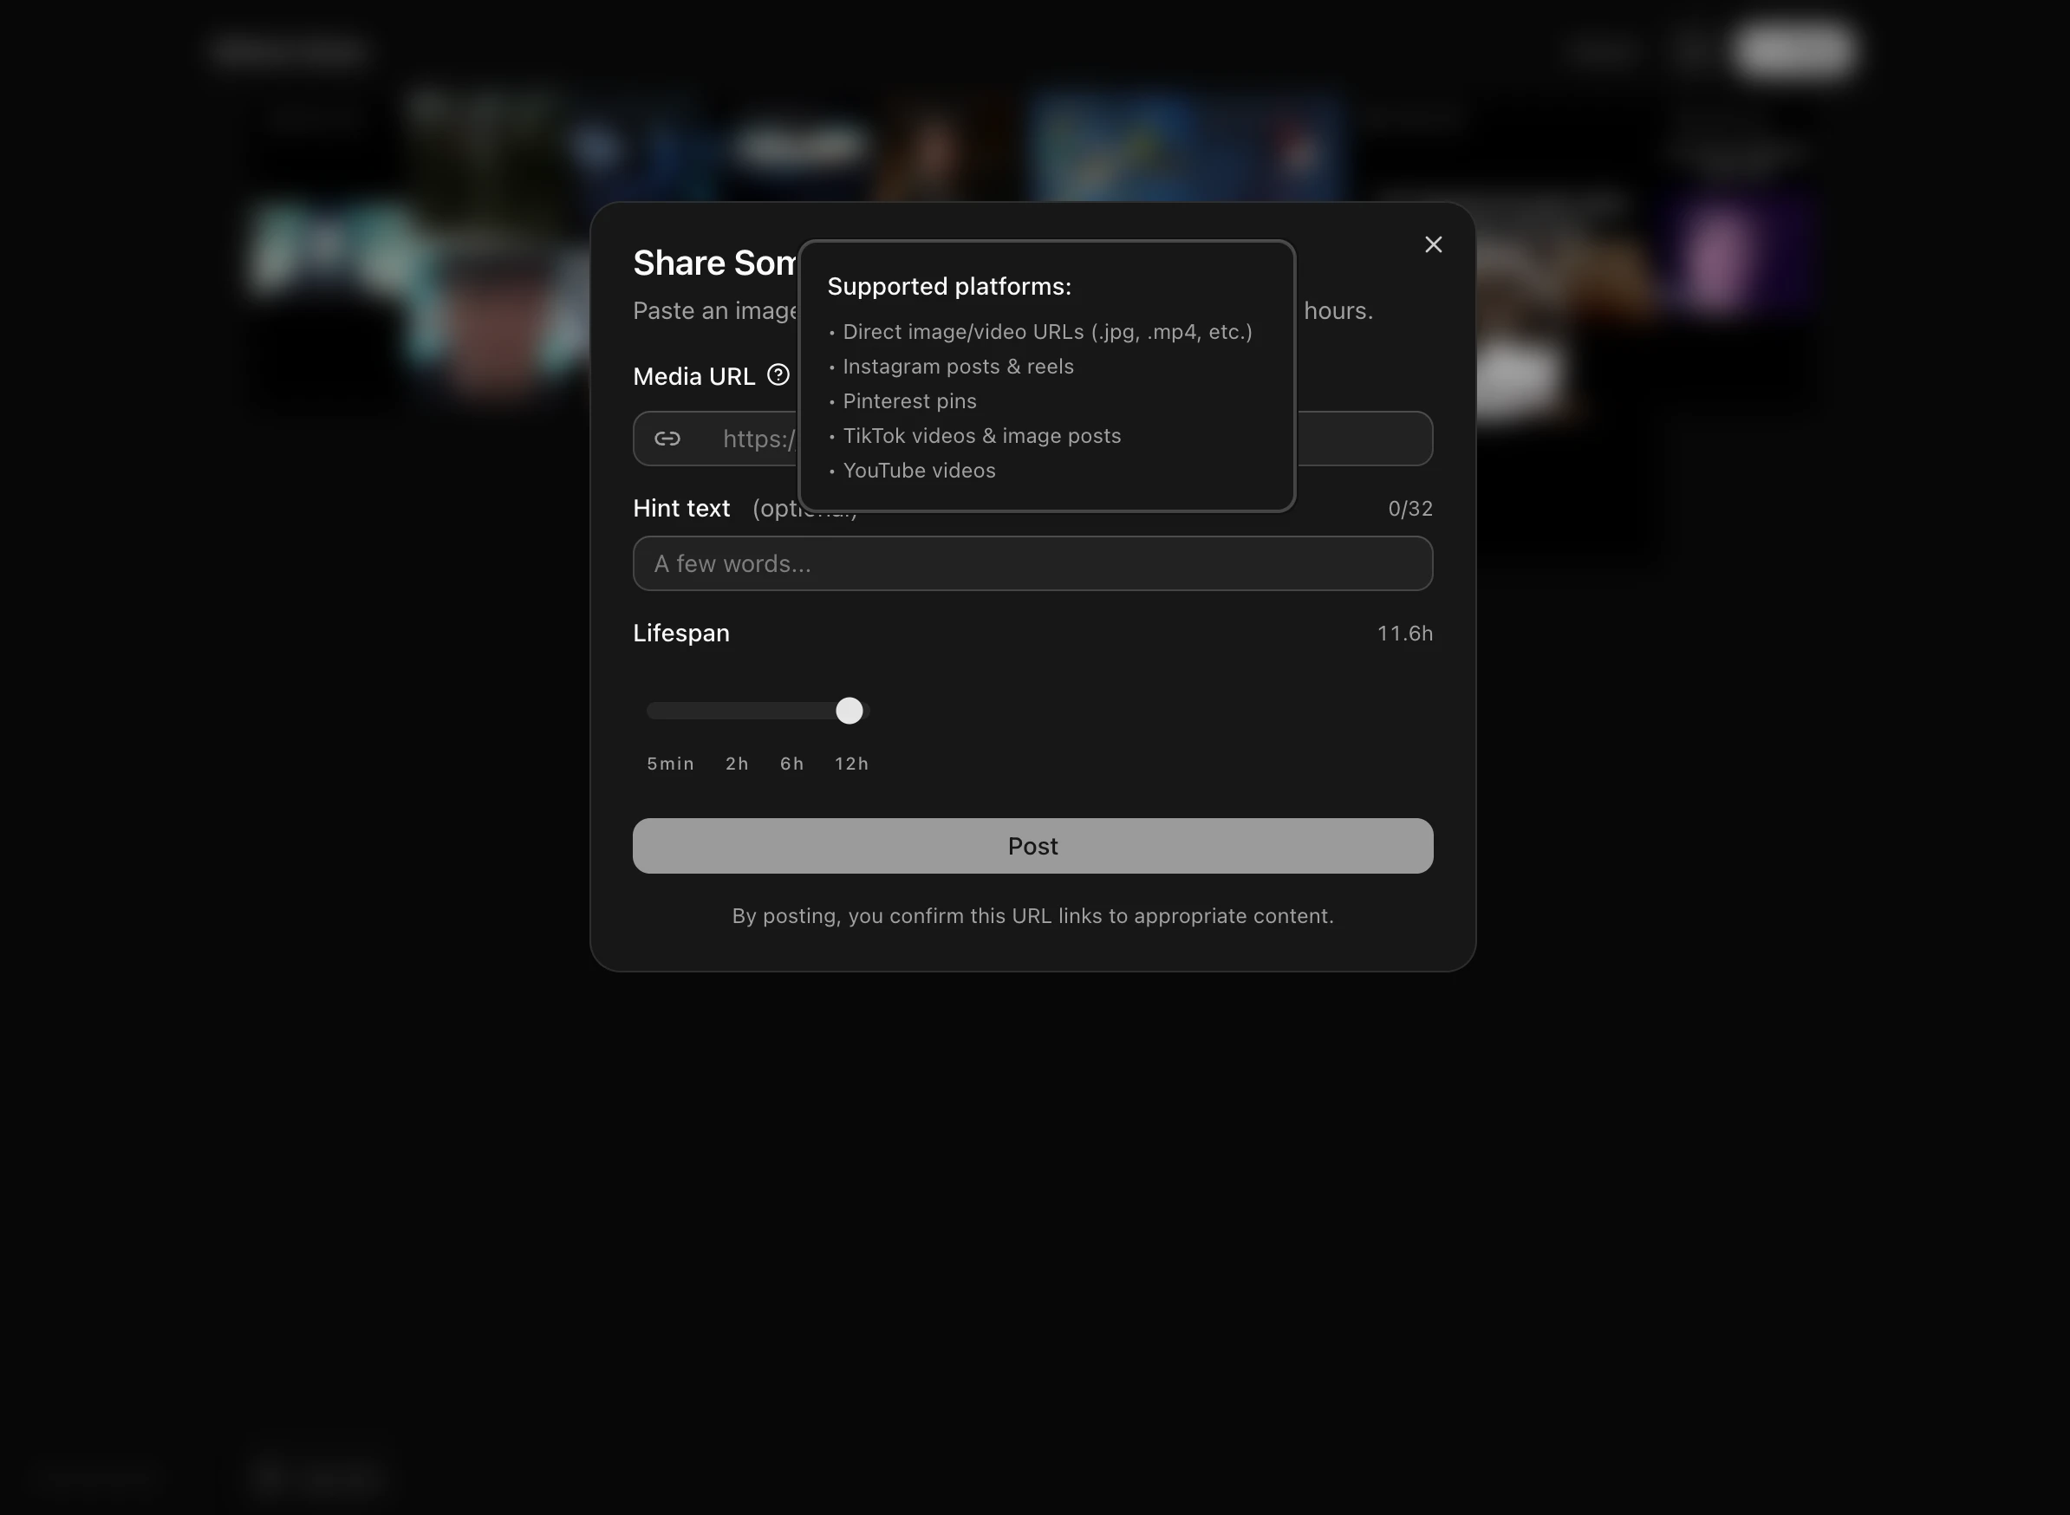Click the 11.6h lifespan value readout

tap(1403, 633)
